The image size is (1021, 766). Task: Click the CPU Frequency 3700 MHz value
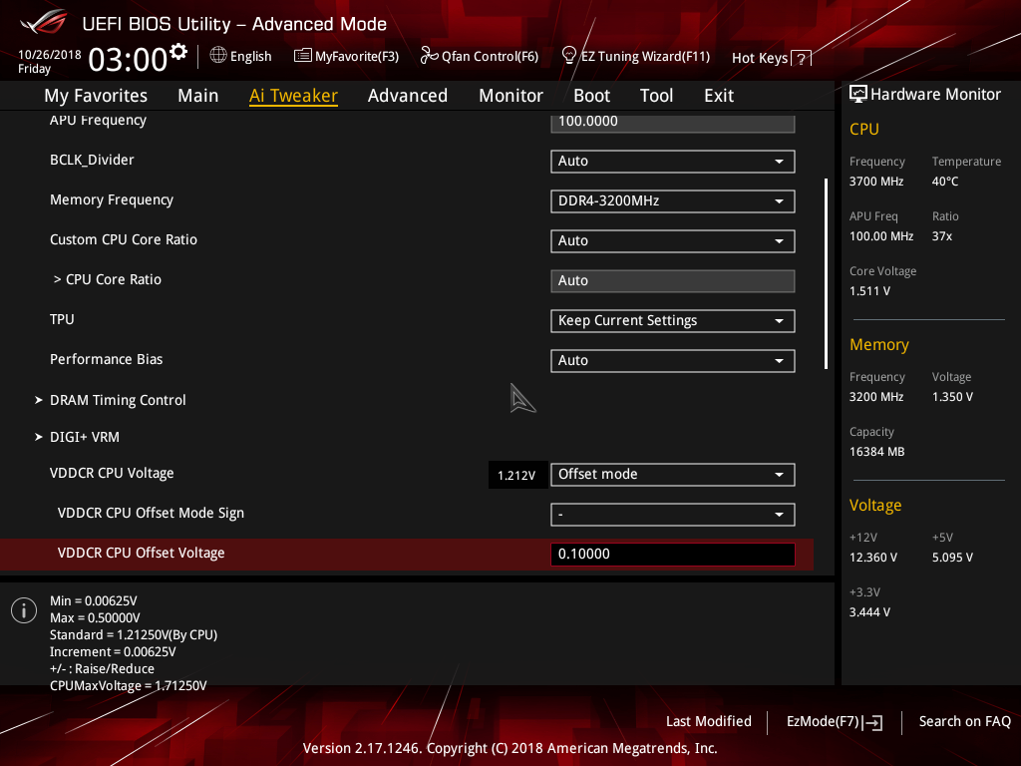click(x=876, y=182)
